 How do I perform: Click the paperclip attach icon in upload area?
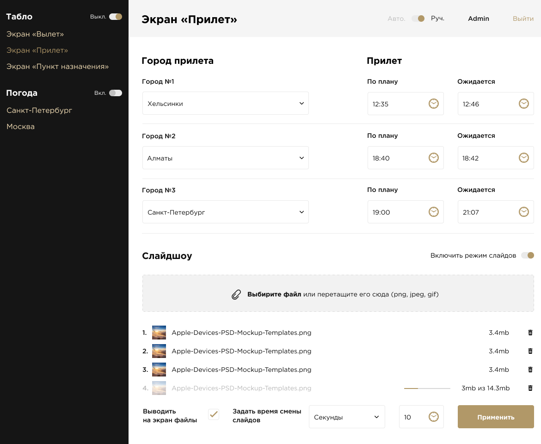[236, 295]
